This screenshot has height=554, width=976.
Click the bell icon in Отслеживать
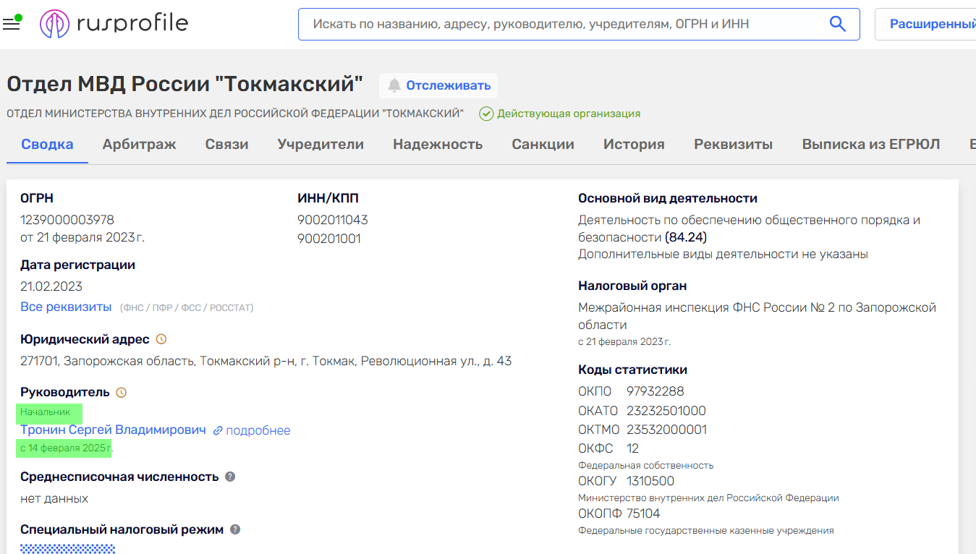[394, 85]
